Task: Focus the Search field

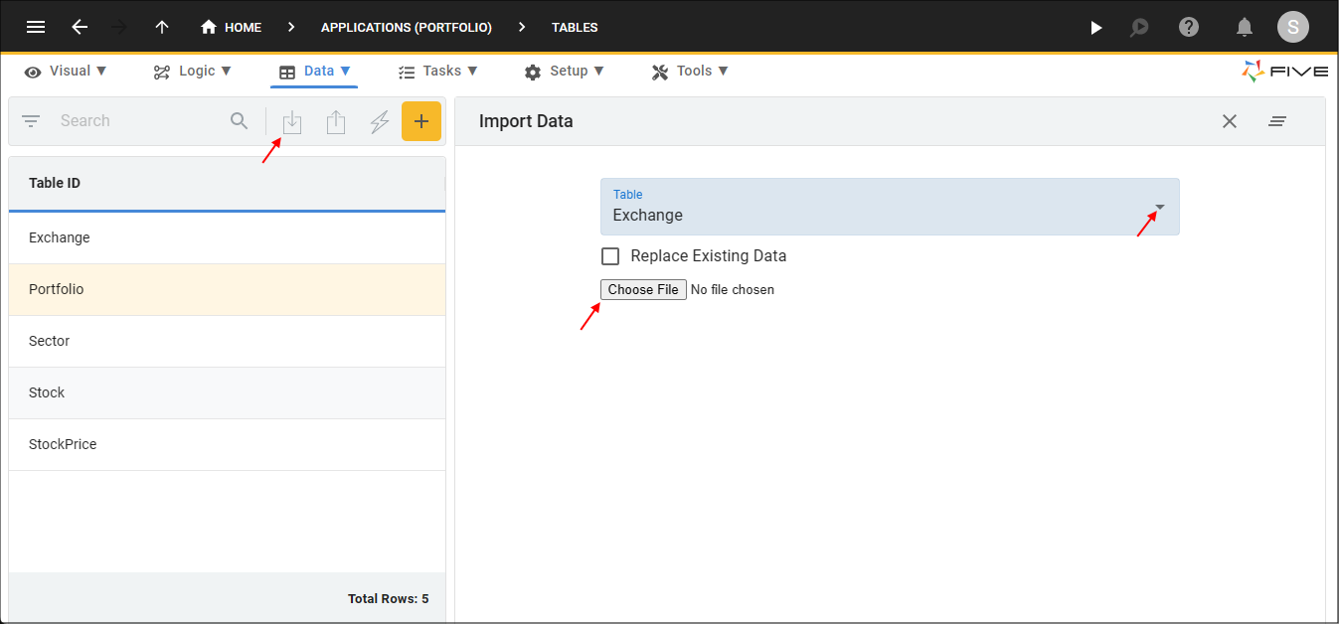Action: click(139, 121)
